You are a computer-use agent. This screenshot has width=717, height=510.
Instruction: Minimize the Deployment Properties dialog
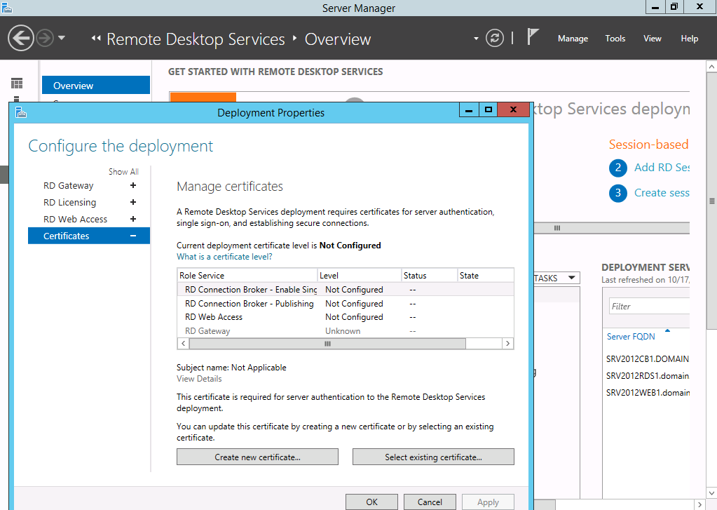(x=469, y=109)
